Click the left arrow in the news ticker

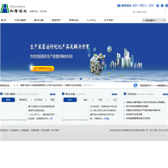coord(14,85)
